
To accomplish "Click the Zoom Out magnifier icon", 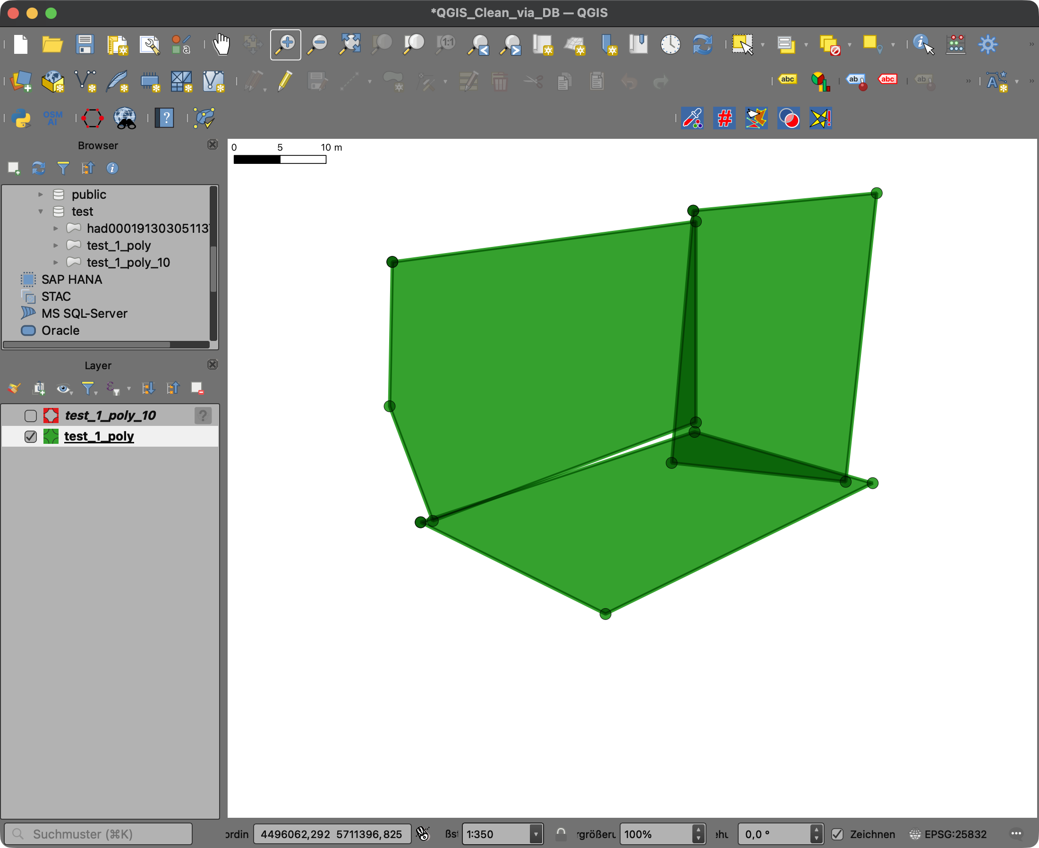I will click(x=317, y=44).
